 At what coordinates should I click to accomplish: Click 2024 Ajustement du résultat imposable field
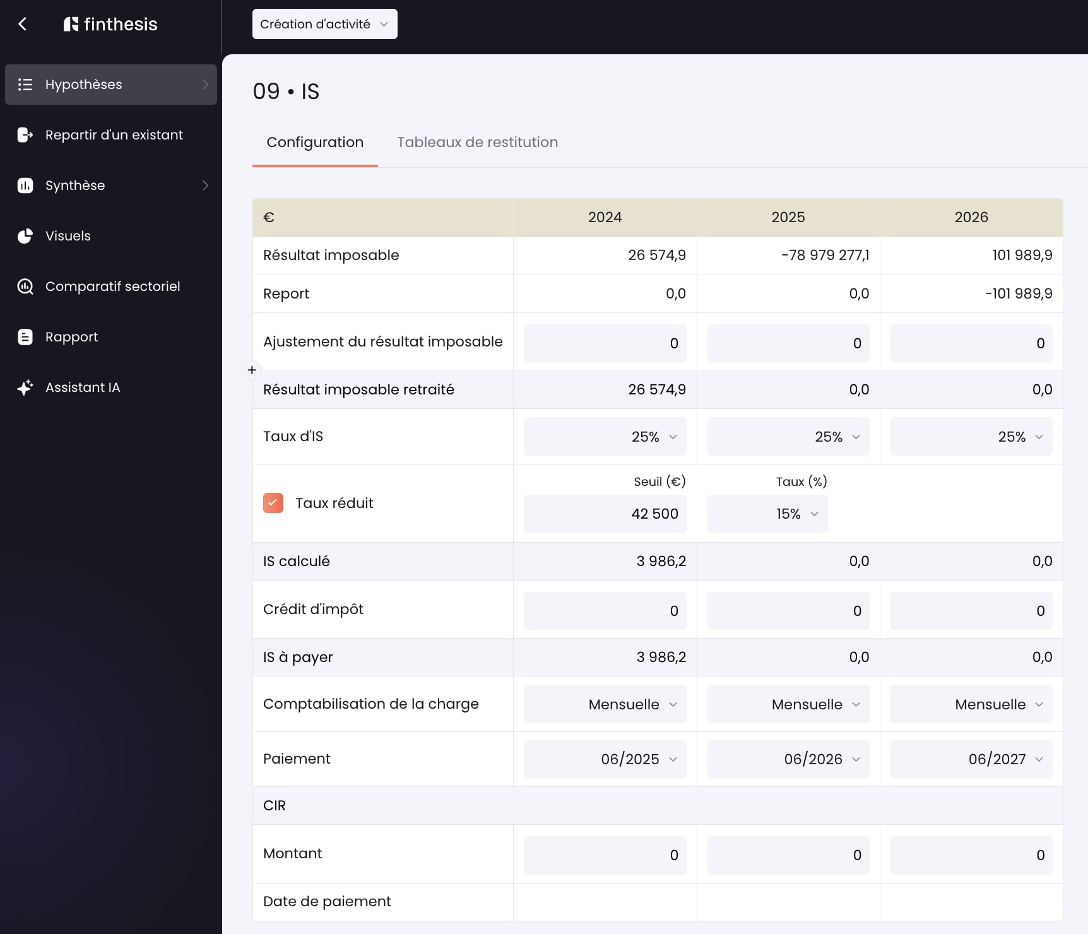[x=605, y=343]
